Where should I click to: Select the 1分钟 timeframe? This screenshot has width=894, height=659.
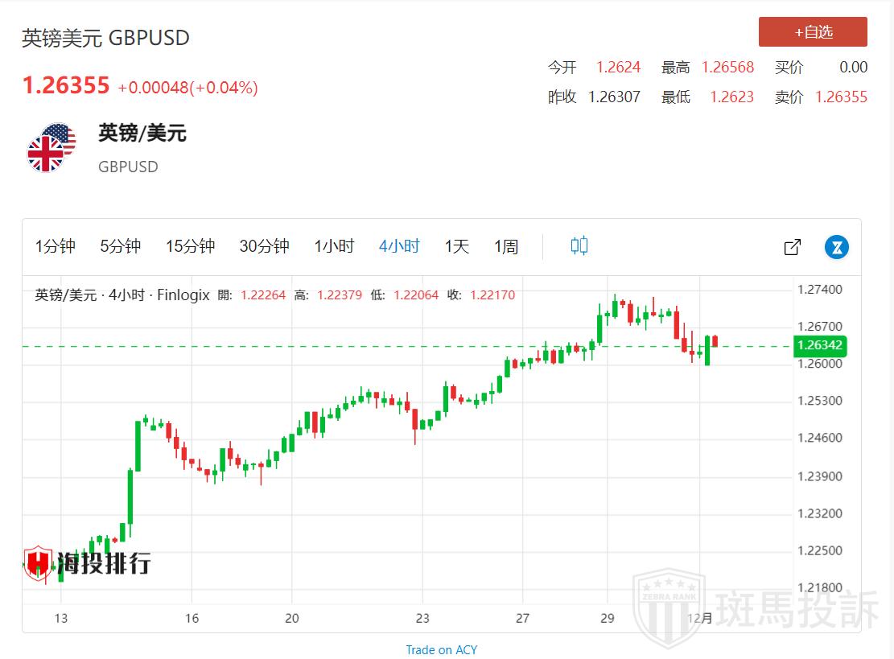(56, 246)
